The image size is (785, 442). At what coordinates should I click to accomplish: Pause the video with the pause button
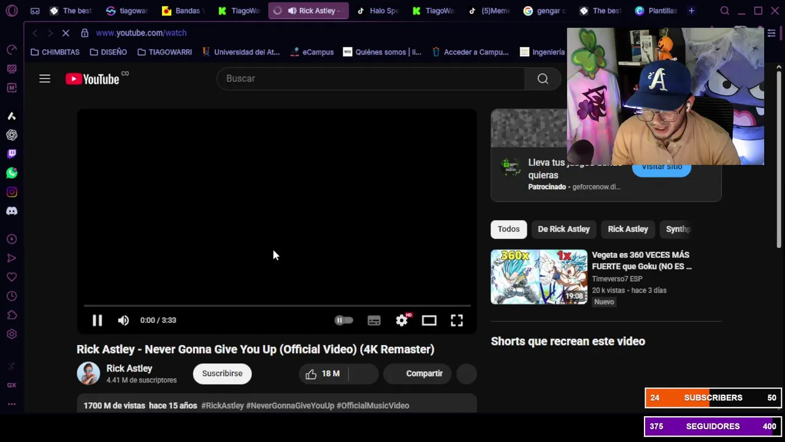click(97, 320)
